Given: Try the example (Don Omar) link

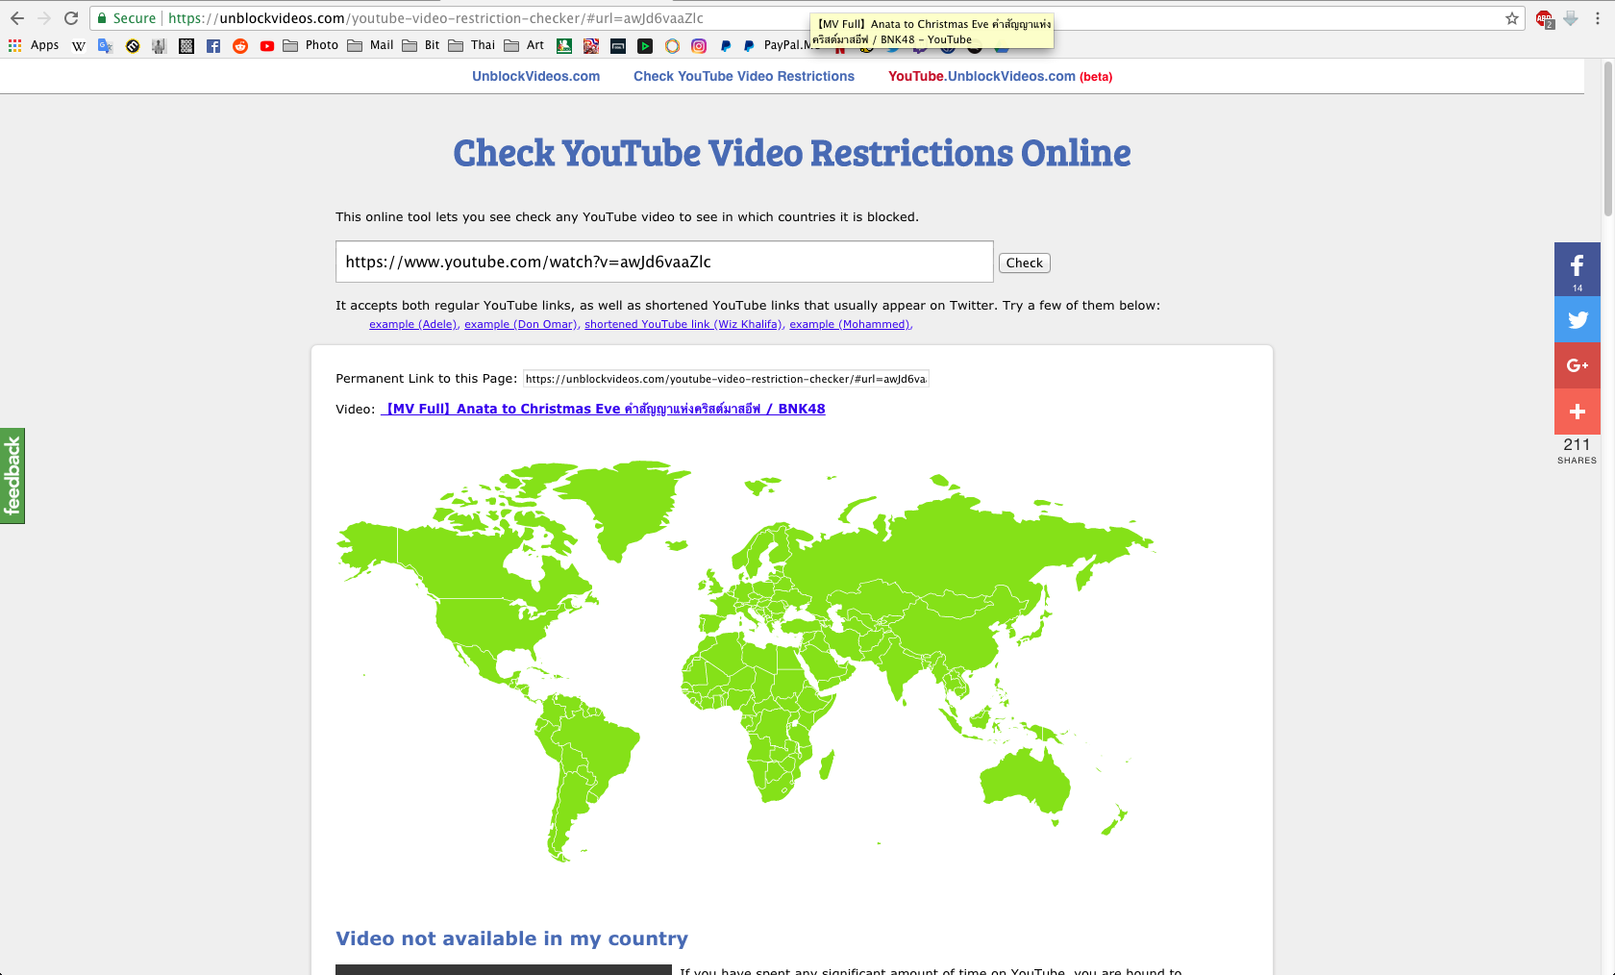Looking at the screenshot, I should pyautogui.click(x=520, y=324).
